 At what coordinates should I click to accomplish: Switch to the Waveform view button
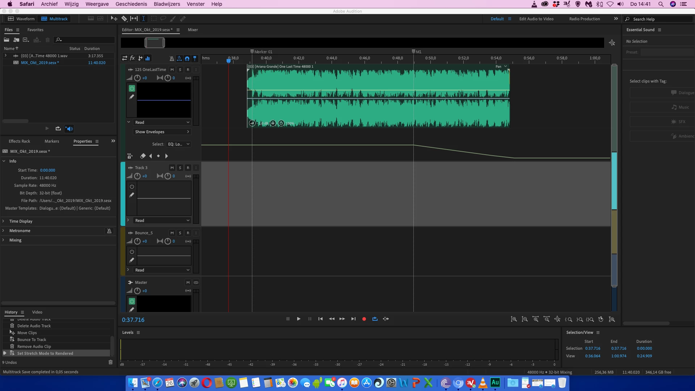[21, 19]
